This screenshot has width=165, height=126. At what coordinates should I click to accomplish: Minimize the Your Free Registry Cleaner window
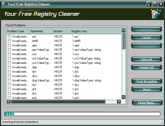tap(149, 4)
